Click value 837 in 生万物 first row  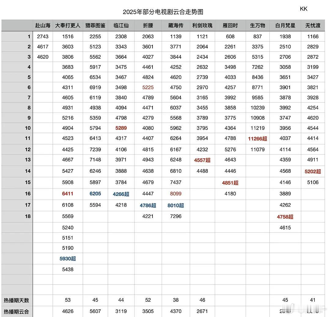[x=258, y=37]
